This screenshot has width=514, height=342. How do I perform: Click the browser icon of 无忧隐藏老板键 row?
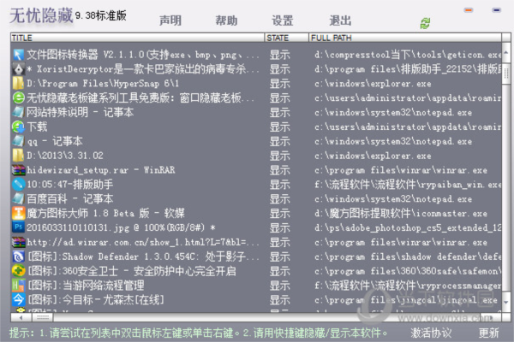coord(18,97)
